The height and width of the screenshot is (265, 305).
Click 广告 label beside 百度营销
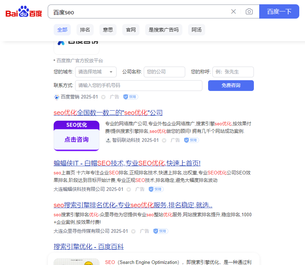pos(114,97)
